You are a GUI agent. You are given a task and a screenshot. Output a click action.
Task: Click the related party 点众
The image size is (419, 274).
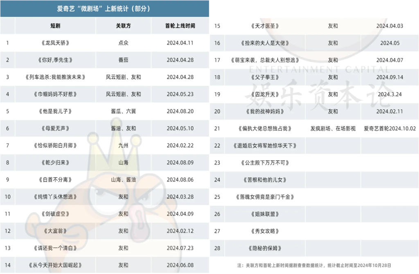(124, 43)
